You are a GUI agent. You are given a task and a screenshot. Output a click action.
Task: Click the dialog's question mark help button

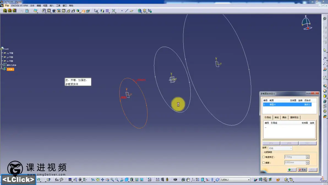point(308,93)
